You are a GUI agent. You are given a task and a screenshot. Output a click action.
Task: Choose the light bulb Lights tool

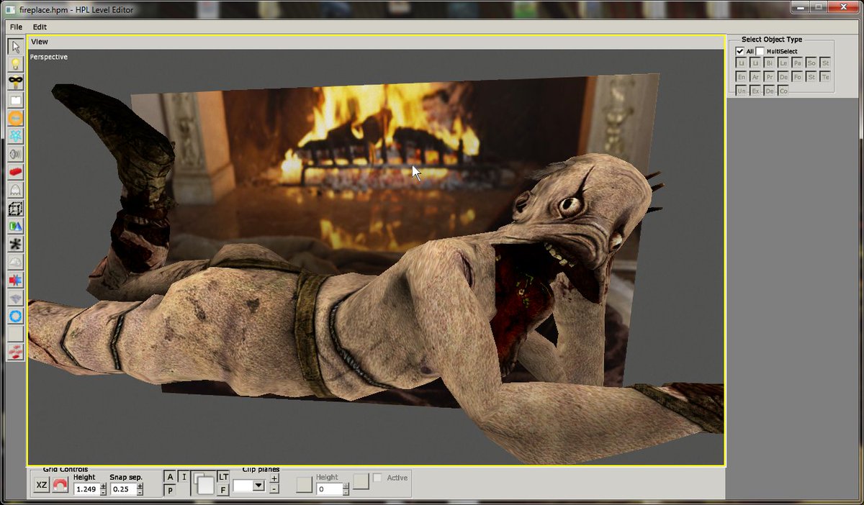(x=15, y=65)
